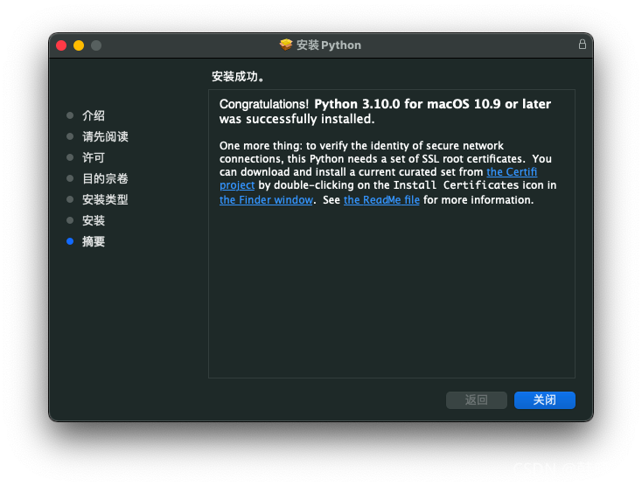Click the installer package icon in title
The height and width of the screenshot is (486, 642).
tap(286, 45)
